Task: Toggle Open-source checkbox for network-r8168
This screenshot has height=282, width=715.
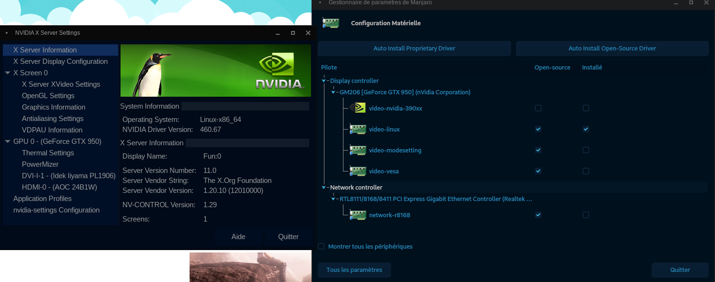Action: click(x=538, y=215)
